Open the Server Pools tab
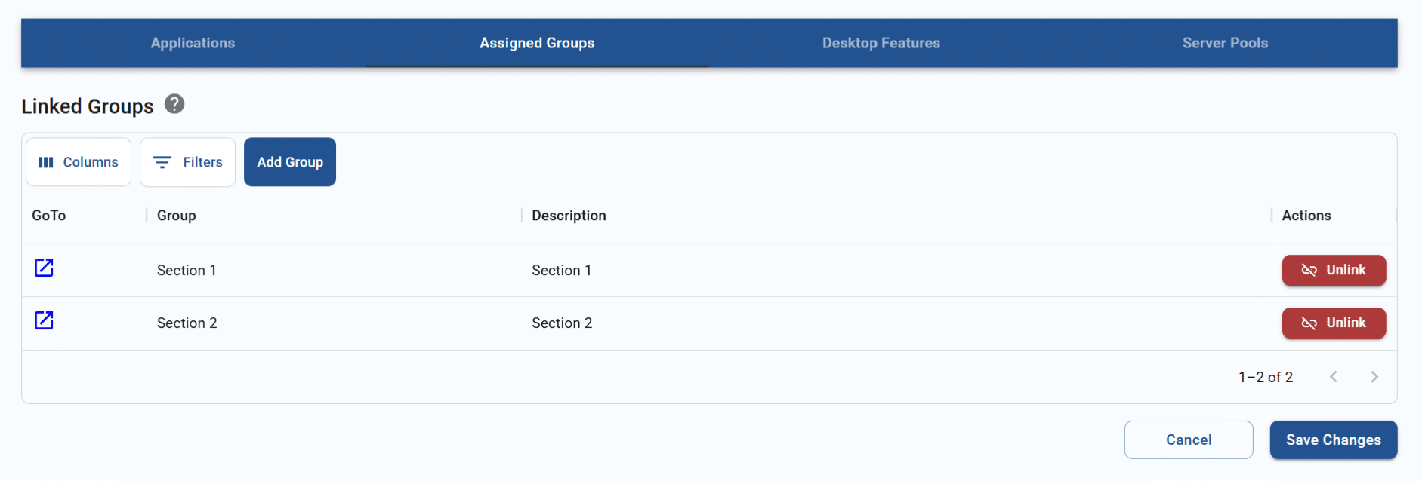This screenshot has height=481, width=1422. (1225, 43)
